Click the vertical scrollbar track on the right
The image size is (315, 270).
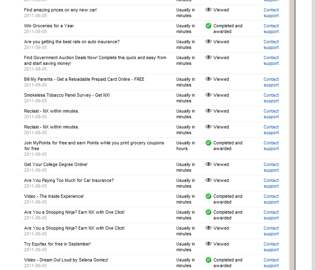point(292,135)
